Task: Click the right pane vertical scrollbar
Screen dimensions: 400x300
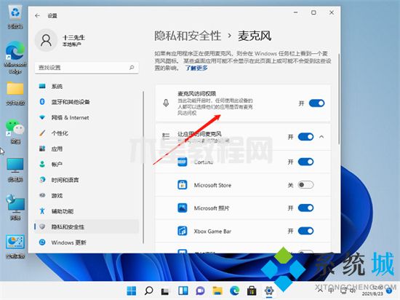Action: (339, 98)
